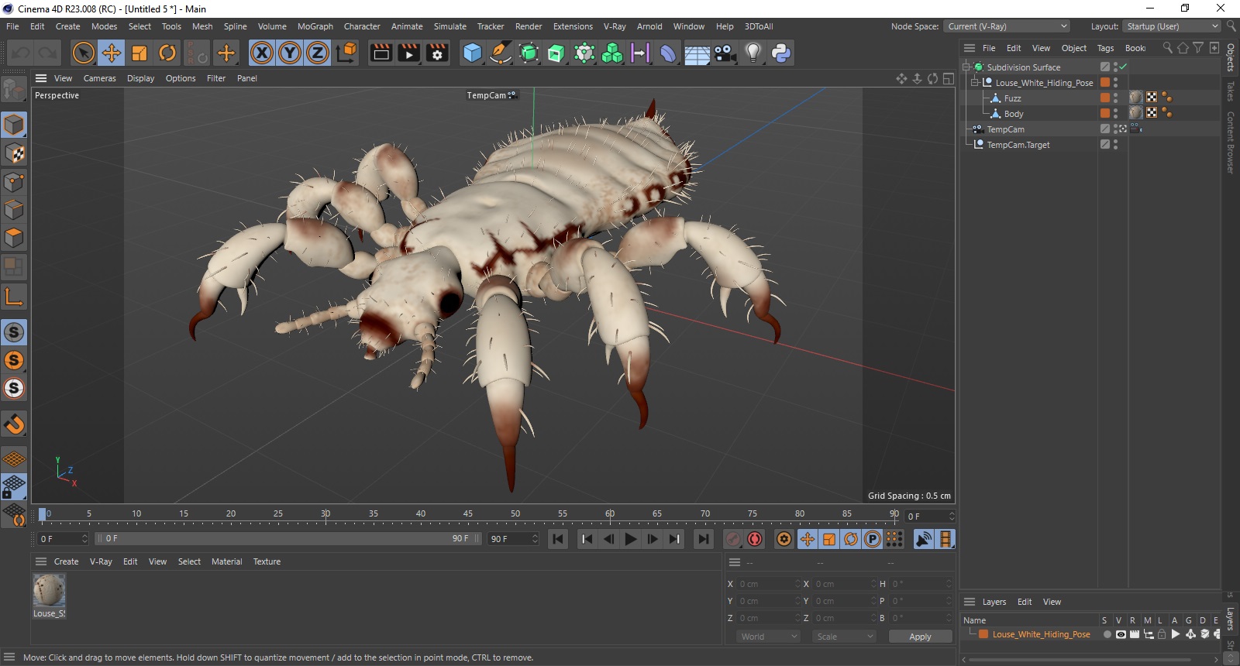This screenshot has height=666, width=1240.
Task: Open the Mesh menu
Action: [202, 26]
